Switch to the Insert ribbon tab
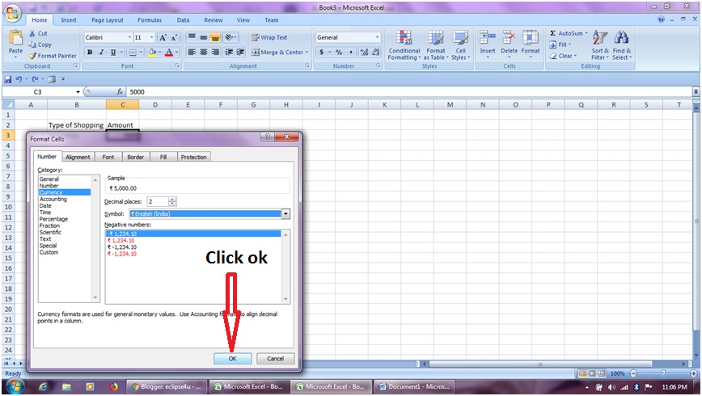Viewport: 702px width, 396px height. [69, 20]
